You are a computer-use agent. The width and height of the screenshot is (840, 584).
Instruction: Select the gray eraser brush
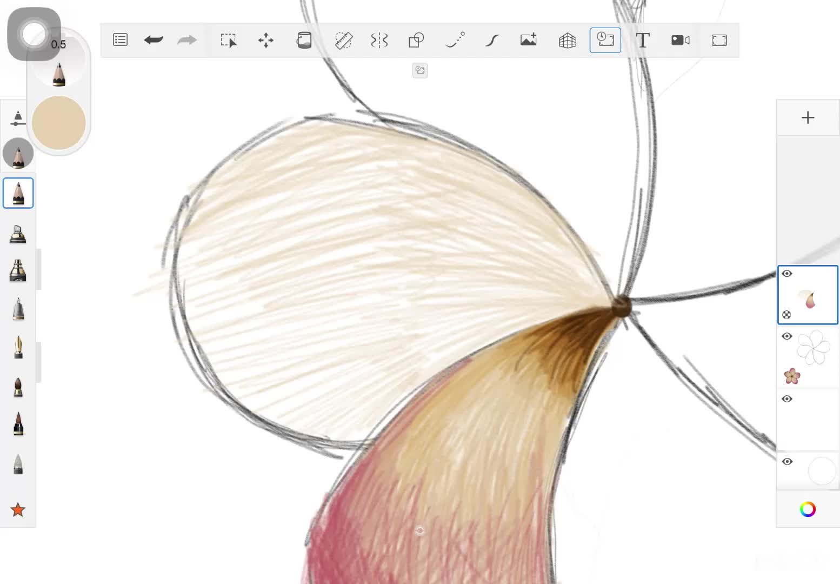18,464
